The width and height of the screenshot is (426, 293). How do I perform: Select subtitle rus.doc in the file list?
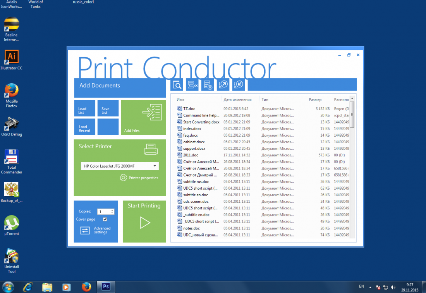[x=263, y=182]
